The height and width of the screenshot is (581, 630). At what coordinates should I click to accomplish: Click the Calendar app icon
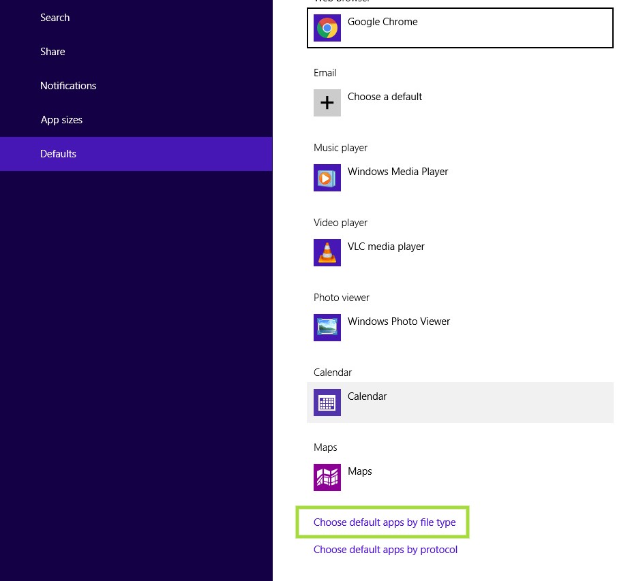[327, 403]
